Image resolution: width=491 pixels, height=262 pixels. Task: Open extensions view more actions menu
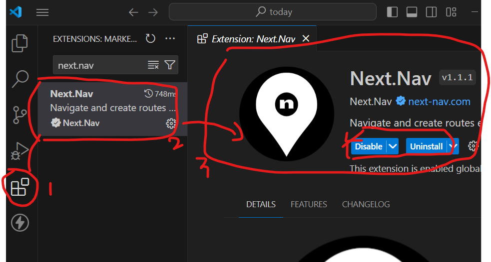[170, 38]
